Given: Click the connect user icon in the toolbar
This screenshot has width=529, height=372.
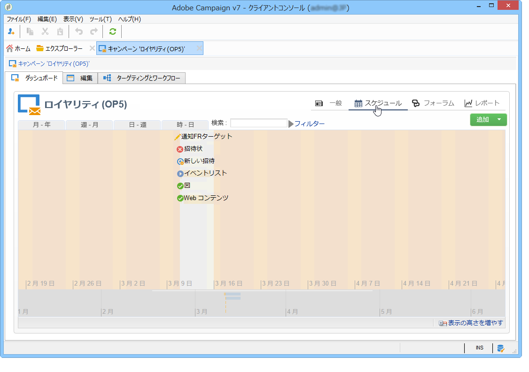Looking at the screenshot, I should tap(11, 31).
